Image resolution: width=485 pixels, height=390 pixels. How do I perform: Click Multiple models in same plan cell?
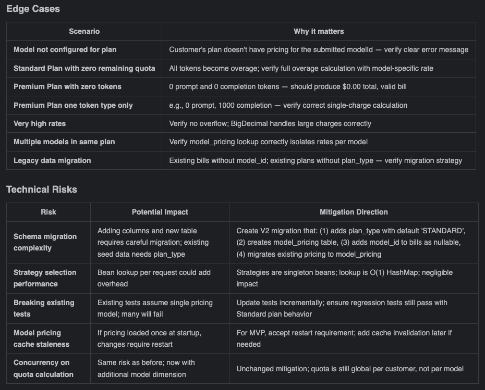pyautogui.click(x=64, y=142)
